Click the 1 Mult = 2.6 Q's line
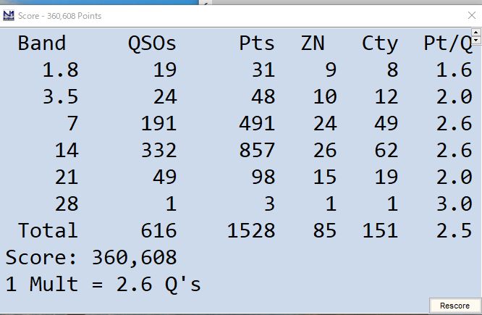The height and width of the screenshot is (315, 482). [103, 285]
